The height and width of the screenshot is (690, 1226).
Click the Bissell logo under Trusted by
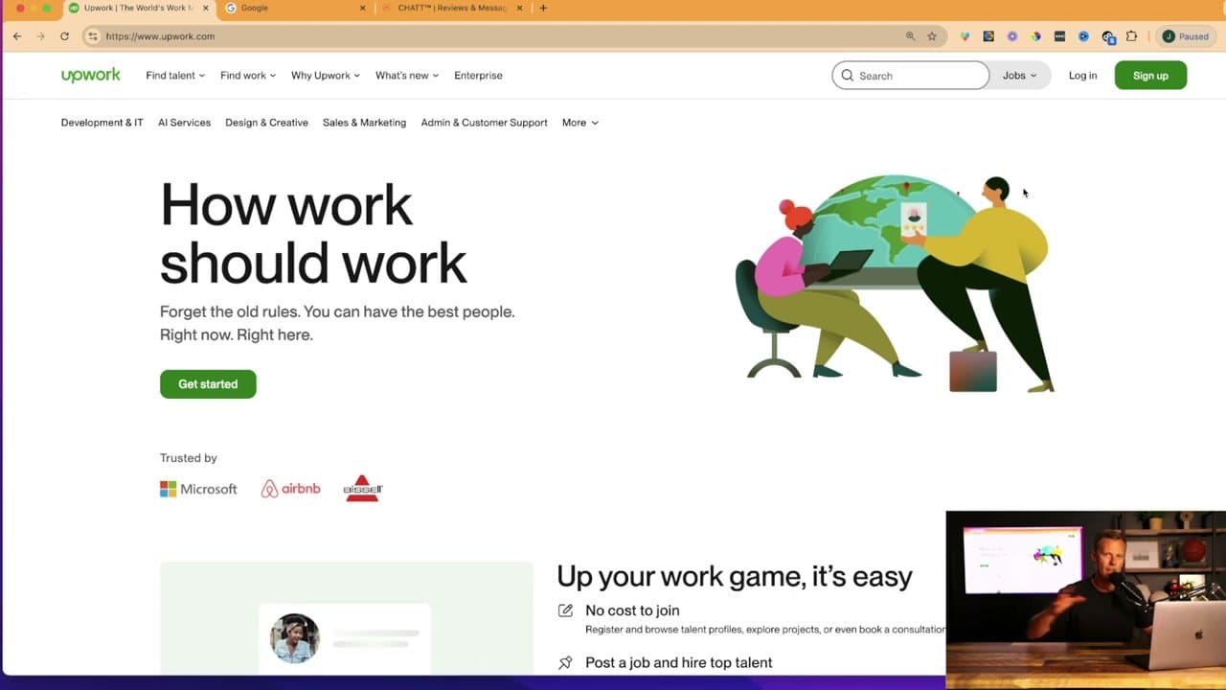click(362, 488)
